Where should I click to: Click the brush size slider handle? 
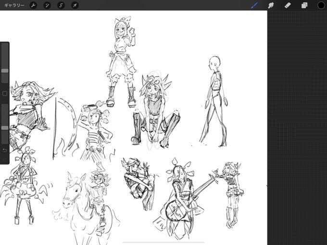click(5, 71)
